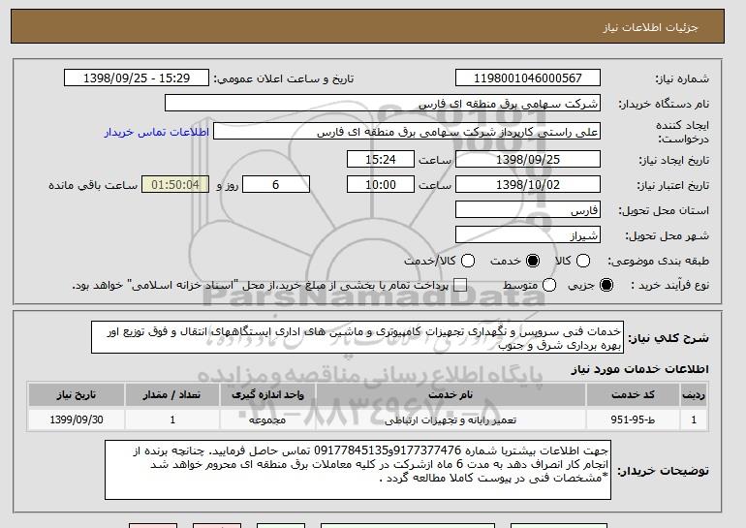Click the need number field 1198001046000567
The height and width of the screenshot is (528, 746).
tap(528, 78)
